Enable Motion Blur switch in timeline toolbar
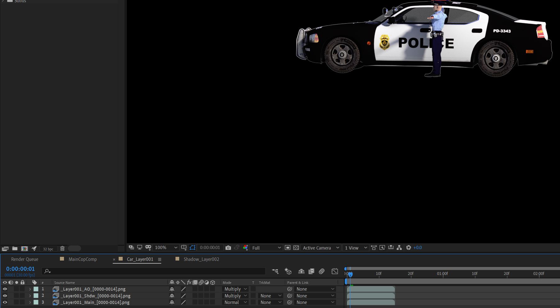Screen dimensions: 560x308 322,271
